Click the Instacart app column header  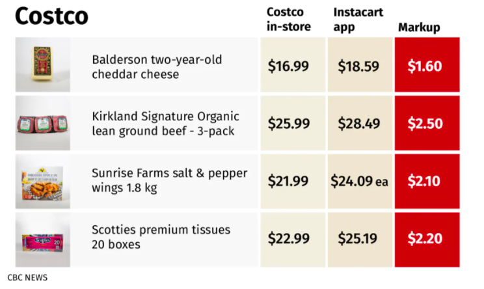pos(358,20)
